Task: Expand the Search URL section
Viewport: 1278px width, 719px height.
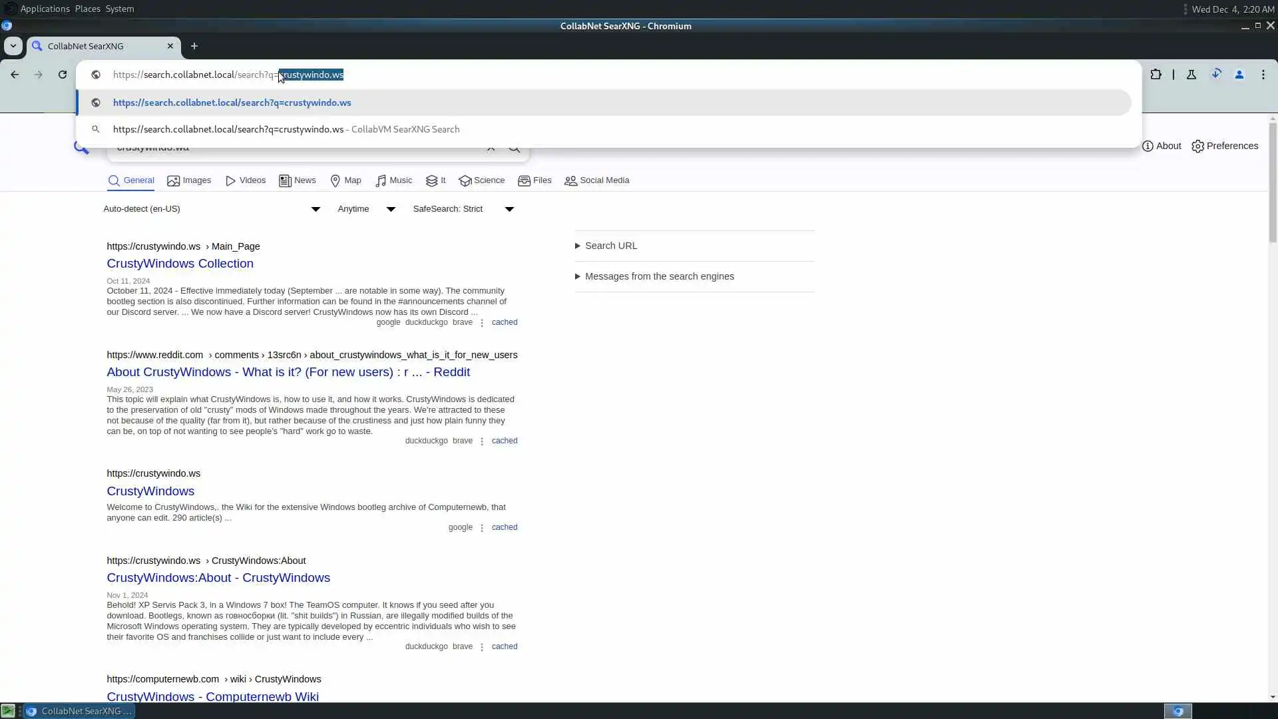Action: (x=610, y=246)
